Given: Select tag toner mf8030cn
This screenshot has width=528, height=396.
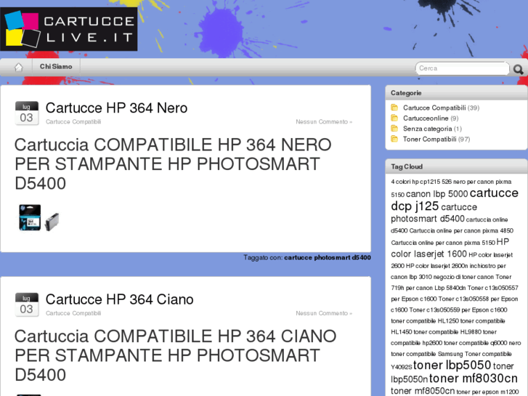Looking at the screenshot, I should (x=473, y=379).
